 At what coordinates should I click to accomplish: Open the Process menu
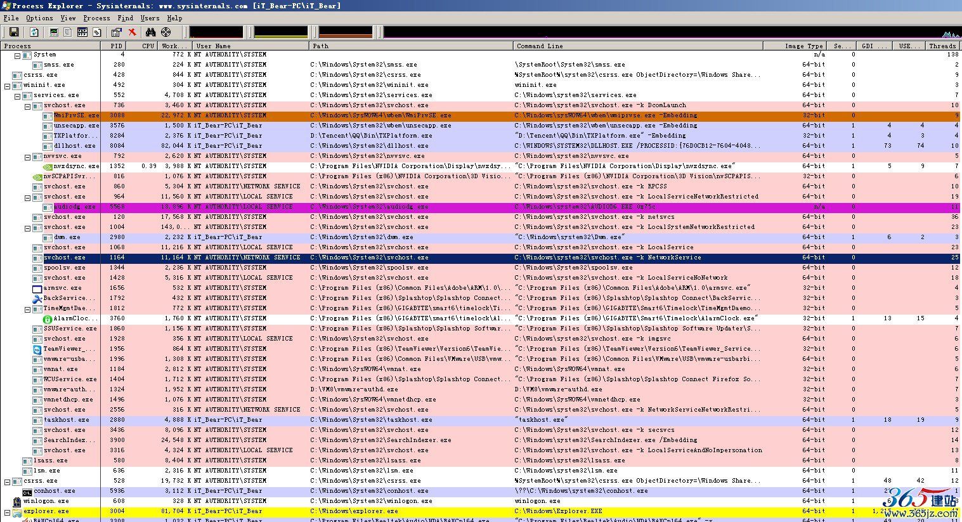pos(96,18)
